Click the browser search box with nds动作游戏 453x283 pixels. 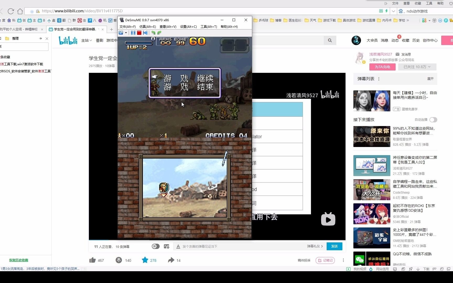pos(429,11)
